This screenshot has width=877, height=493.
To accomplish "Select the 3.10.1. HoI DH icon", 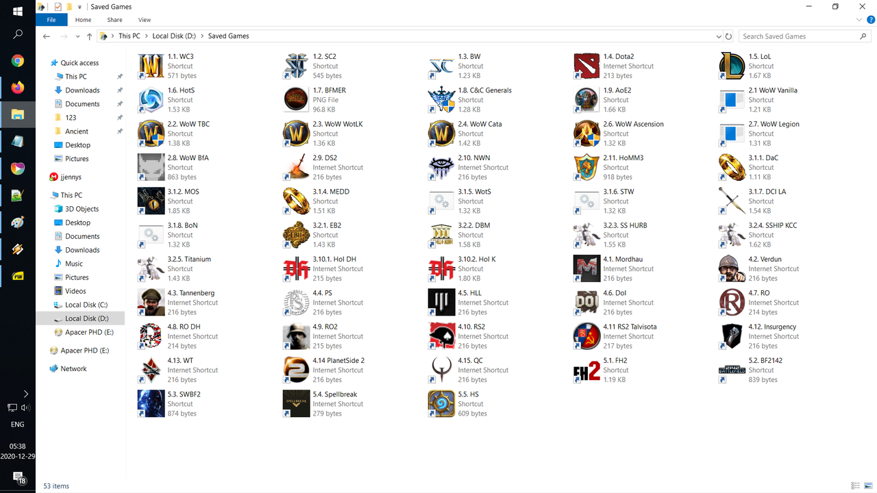I will (296, 268).
